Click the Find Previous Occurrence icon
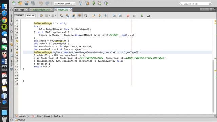The image size is (217, 122). pos(67,16)
